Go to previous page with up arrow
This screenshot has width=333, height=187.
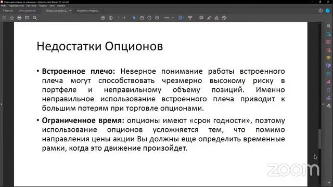tap(103, 18)
